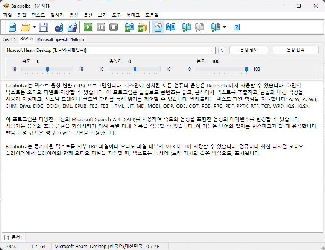Click the 음성 선택 button
The image size is (325, 250).
296,50
